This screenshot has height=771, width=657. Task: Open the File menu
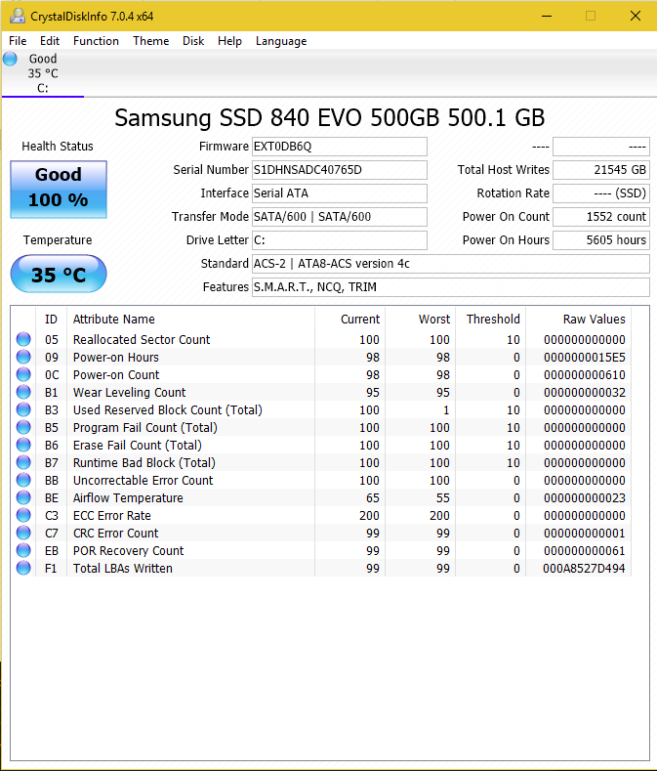pos(18,41)
